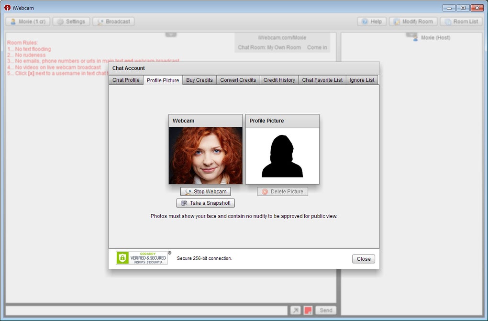Switch to the Ignore List tab
The height and width of the screenshot is (321, 488).
[x=362, y=80]
